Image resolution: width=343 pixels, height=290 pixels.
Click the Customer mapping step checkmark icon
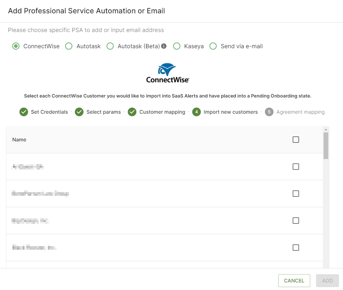click(132, 112)
